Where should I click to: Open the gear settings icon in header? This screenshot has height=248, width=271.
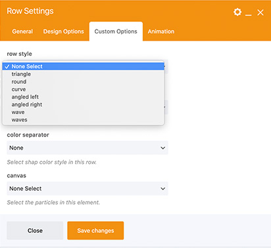[x=237, y=12]
